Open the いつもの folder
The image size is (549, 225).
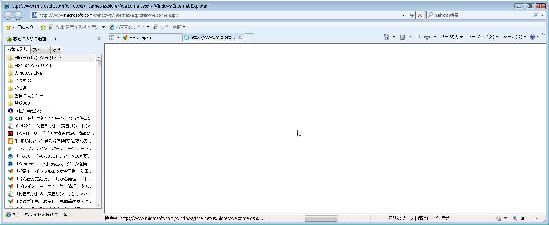pyautogui.click(x=51, y=81)
